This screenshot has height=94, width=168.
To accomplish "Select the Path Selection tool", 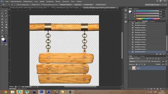I will [x=2, y=33].
